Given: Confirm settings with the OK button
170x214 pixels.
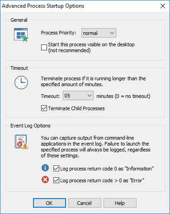Looking at the screenshot, I should [49, 203].
